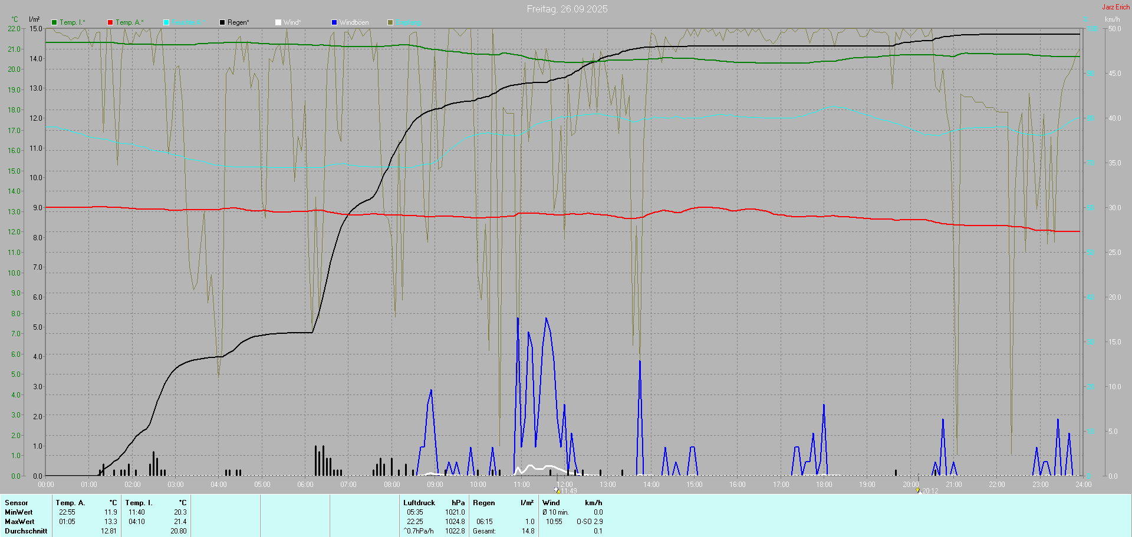Click the 06:00 time axis label
This screenshot has height=537, width=1132.
[x=305, y=485]
